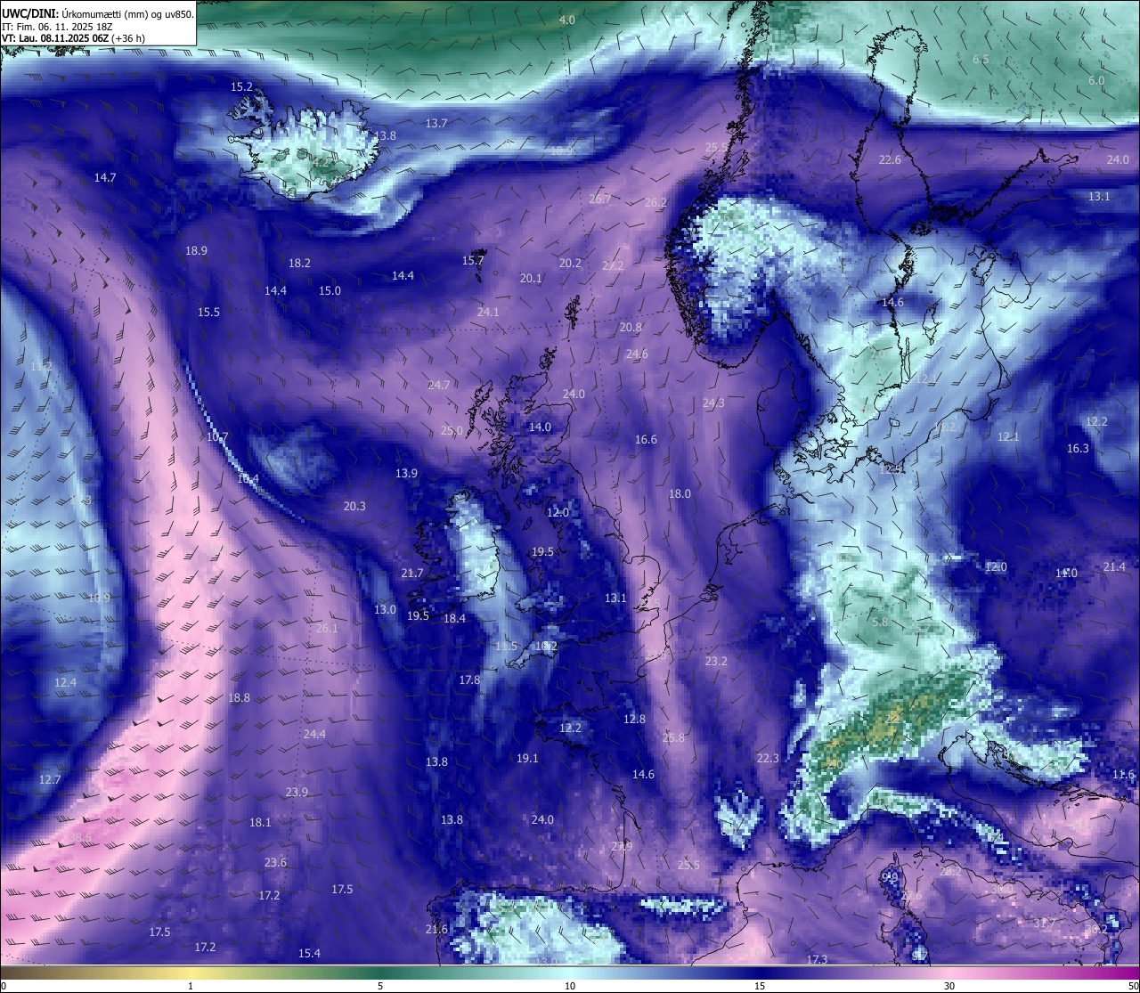1140x993 pixels.
Task: Click the 20.1 value label
Action: pyautogui.click(x=531, y=279)
